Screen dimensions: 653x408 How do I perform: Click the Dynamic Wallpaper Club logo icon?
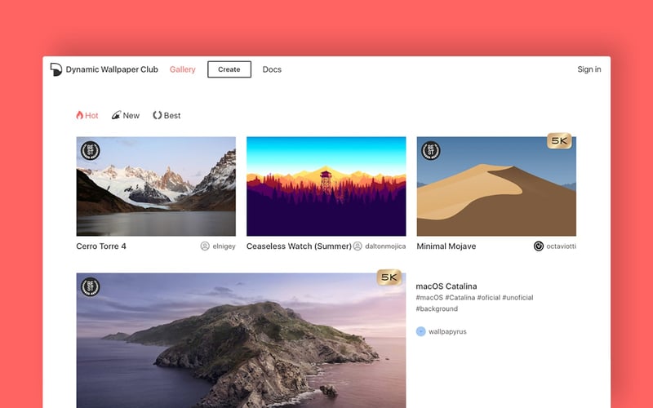(56, 69)
